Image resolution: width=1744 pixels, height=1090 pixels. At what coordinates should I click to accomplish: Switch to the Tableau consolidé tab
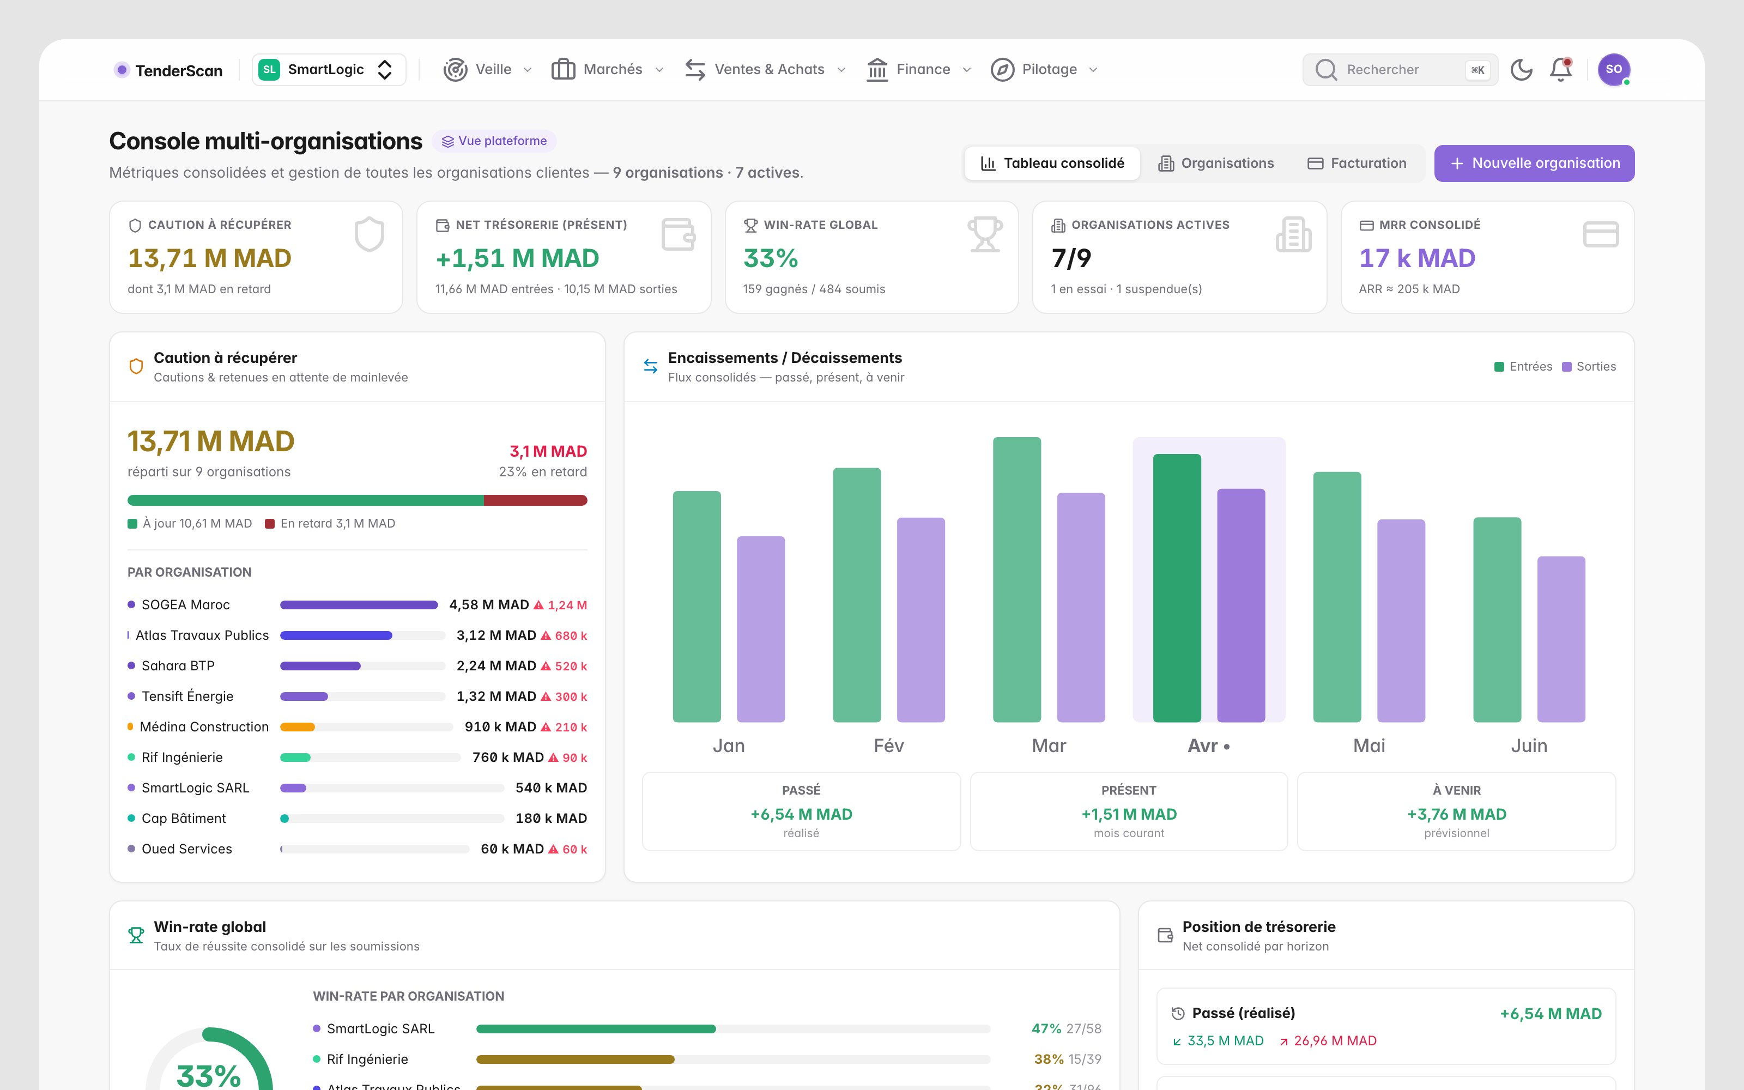[x=1052, y=163]
